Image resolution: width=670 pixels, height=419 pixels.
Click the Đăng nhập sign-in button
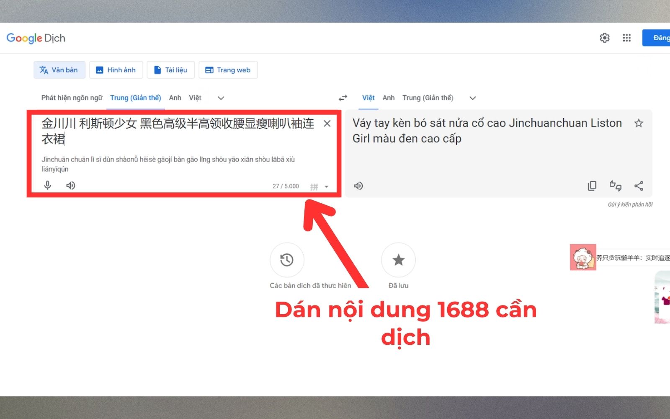coord(656,38)
